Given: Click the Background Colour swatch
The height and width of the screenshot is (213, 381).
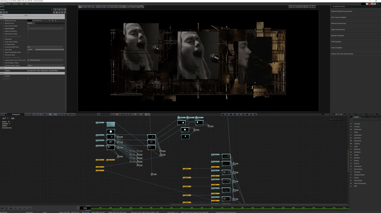Looking at the screenshot, I should pyautogui.click(x=30, y=20).
